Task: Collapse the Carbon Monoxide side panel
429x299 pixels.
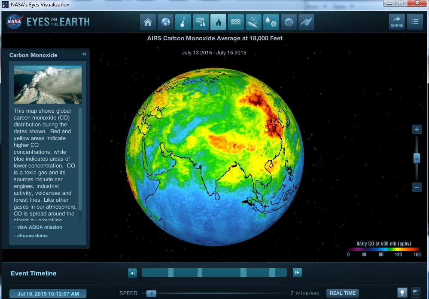Action: point(84,54)
